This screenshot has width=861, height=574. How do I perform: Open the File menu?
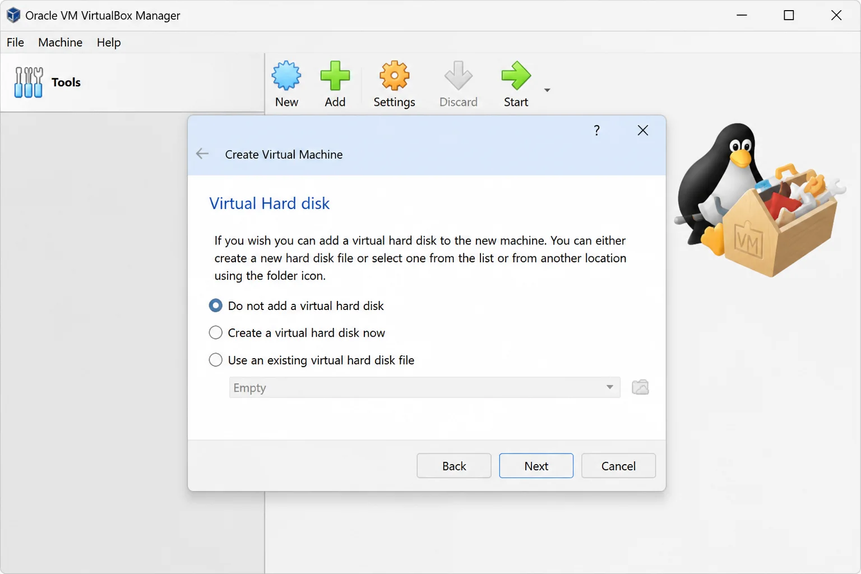[15, 43]
